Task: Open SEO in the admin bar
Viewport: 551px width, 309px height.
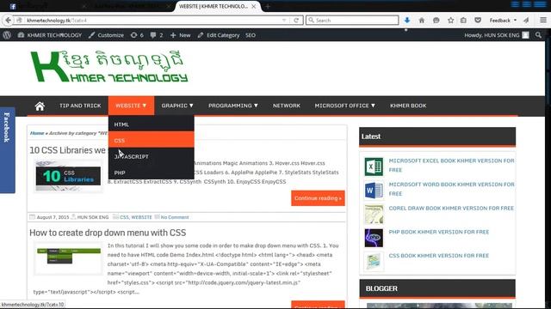Action: pos(251,35)
